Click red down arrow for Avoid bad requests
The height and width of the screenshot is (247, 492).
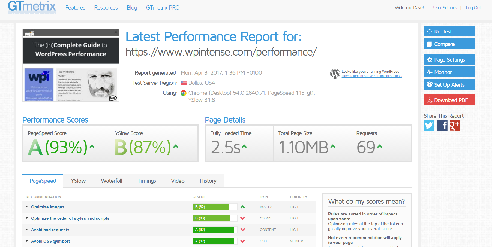243,230
